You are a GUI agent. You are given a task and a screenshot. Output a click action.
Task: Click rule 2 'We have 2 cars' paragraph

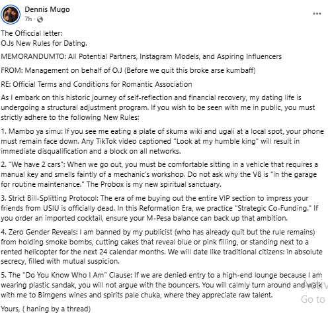(x=159, y=174)
